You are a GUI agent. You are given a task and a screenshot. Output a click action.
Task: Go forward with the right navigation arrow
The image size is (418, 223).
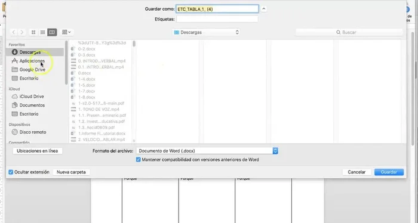[22, 32]
